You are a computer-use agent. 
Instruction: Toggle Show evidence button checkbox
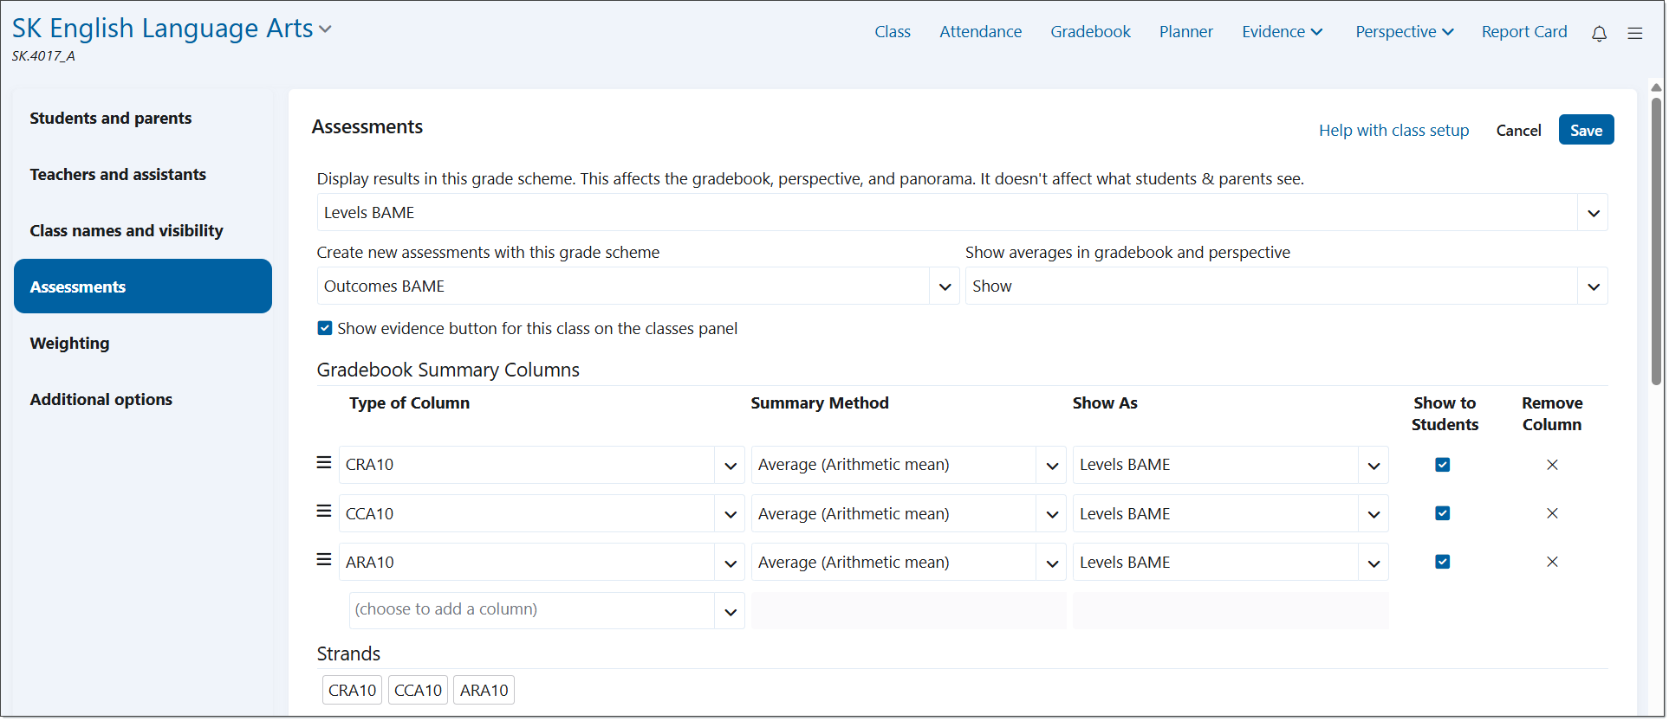point(325,328)
